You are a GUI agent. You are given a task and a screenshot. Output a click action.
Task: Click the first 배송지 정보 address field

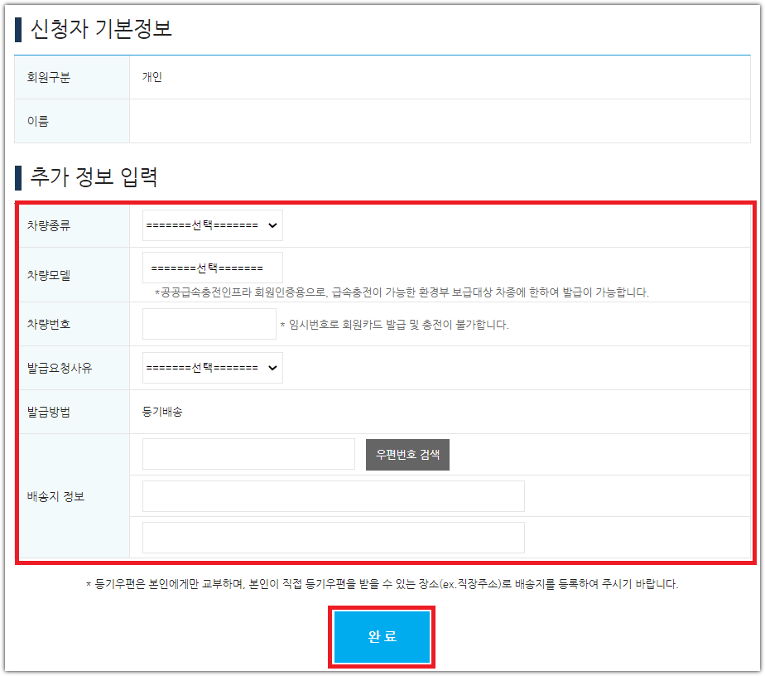tap(332, 495)
